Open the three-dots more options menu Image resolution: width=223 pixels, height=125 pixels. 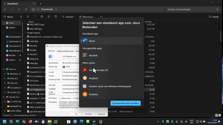(101, 17)
